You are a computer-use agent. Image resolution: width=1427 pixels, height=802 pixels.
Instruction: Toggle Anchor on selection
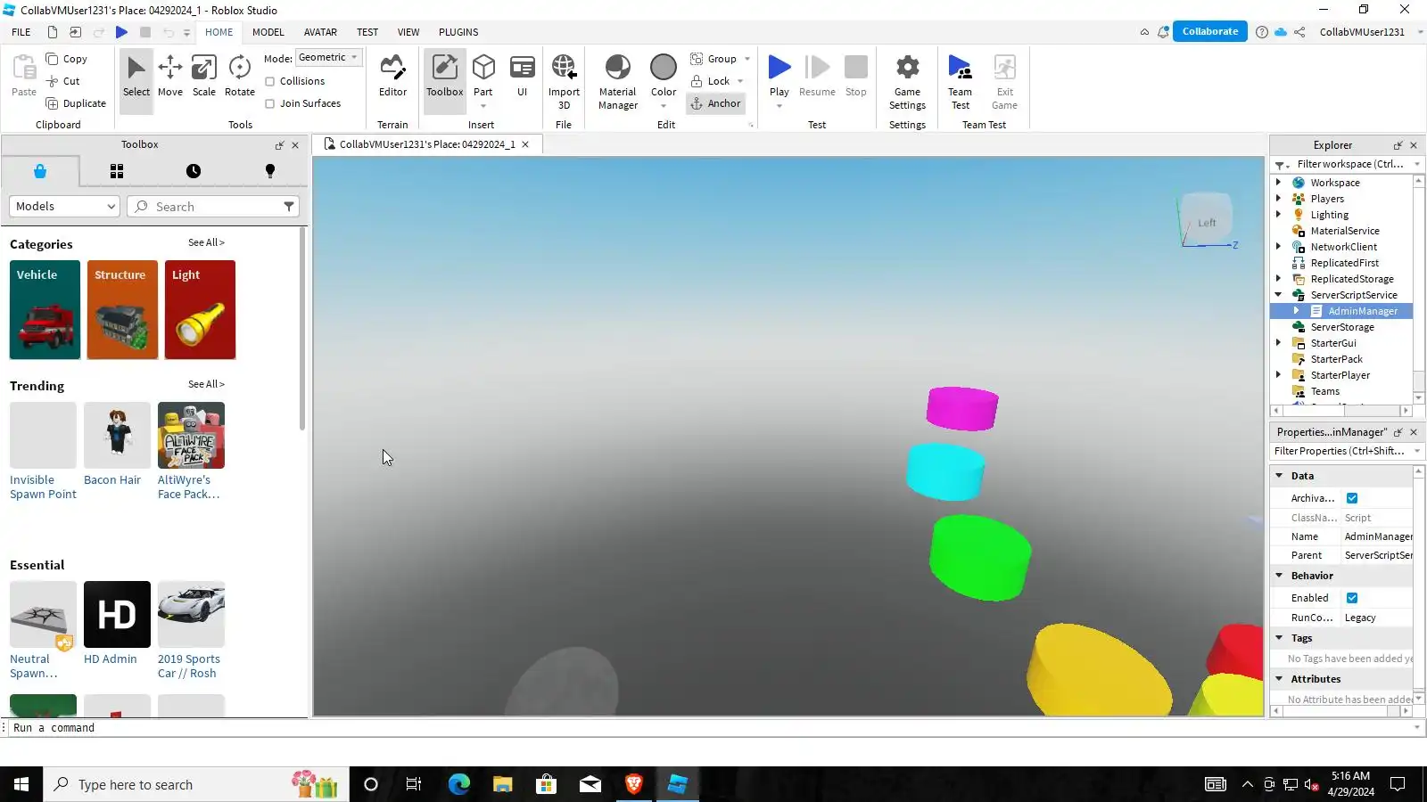point(715,103)
